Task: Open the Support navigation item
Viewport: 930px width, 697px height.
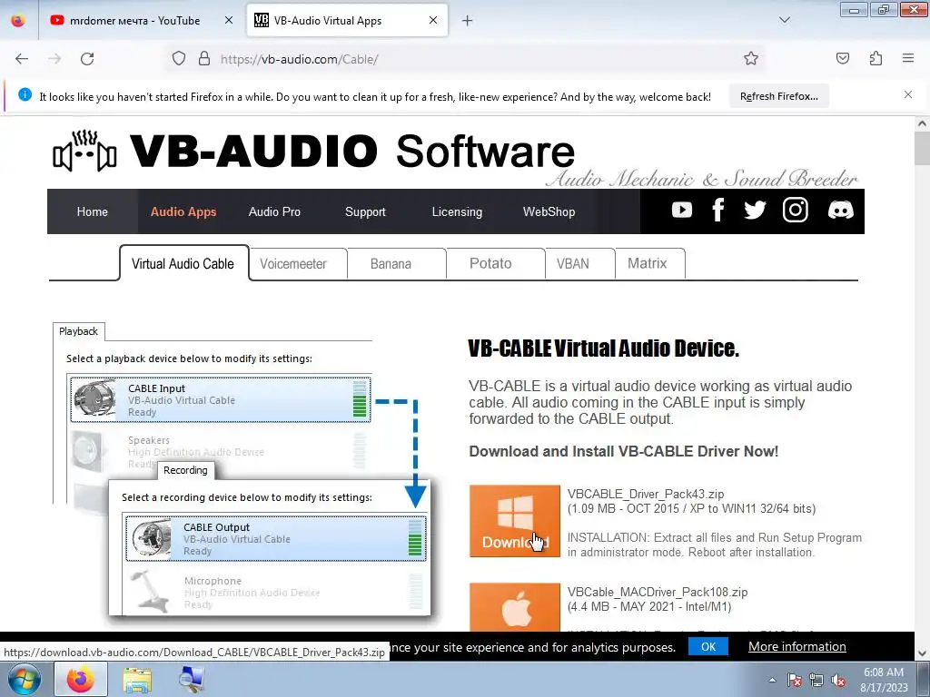Action: [x=365, y=212]
